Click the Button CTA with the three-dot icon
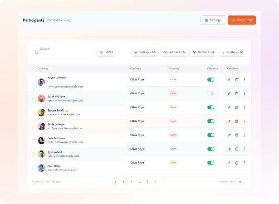 [233, 52]
